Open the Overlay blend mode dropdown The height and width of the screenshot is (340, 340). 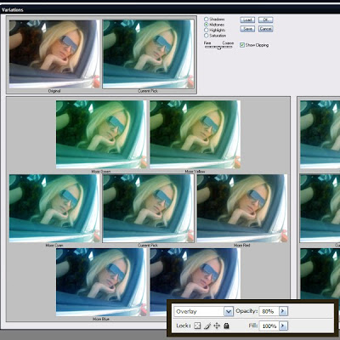coord(229,312)
